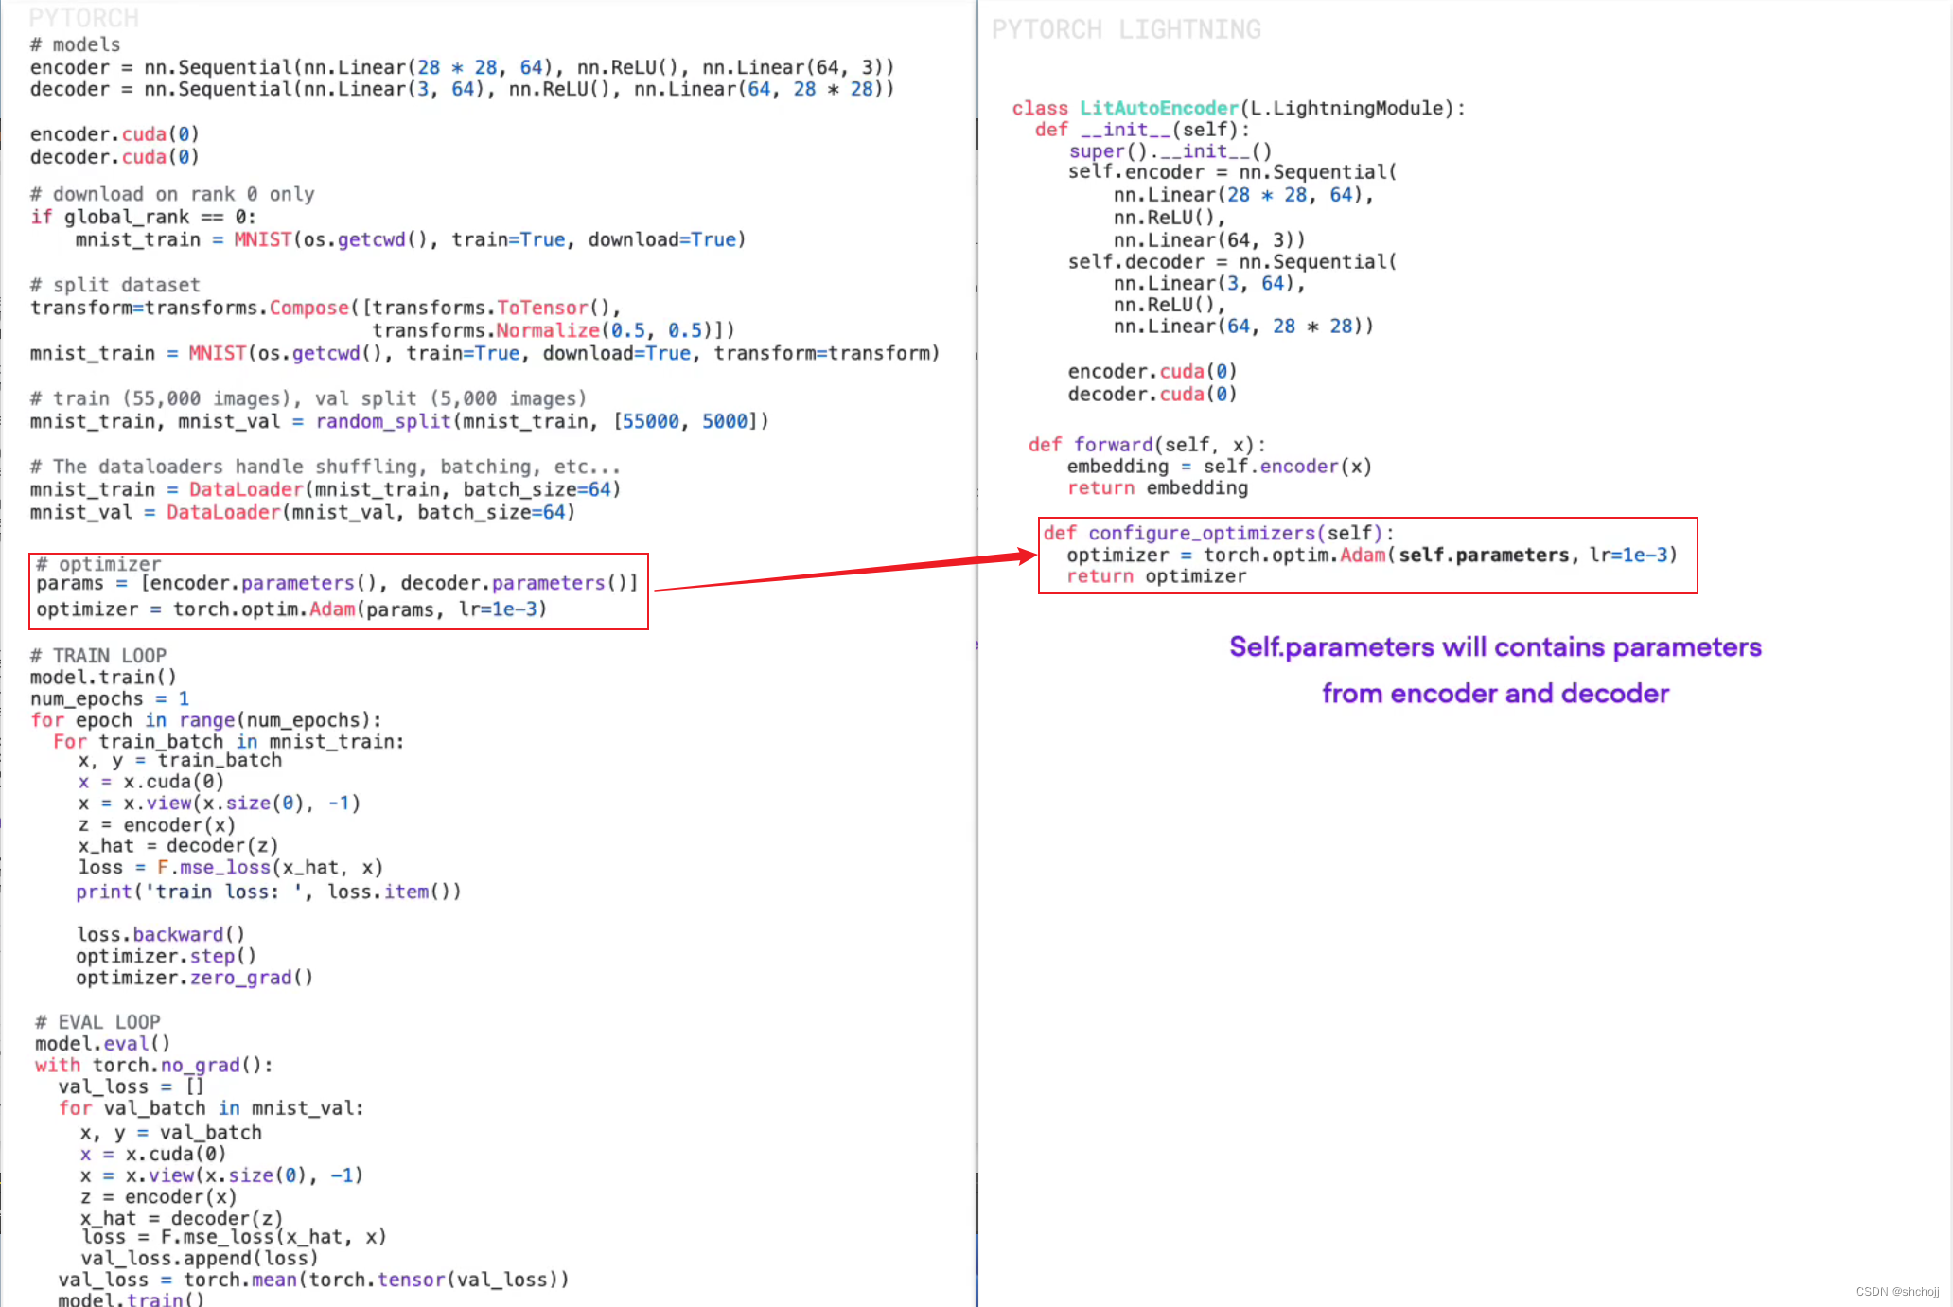Click 'with torch.no_grad():' line
1953x1307 pixels.
tap(153, 1065)
